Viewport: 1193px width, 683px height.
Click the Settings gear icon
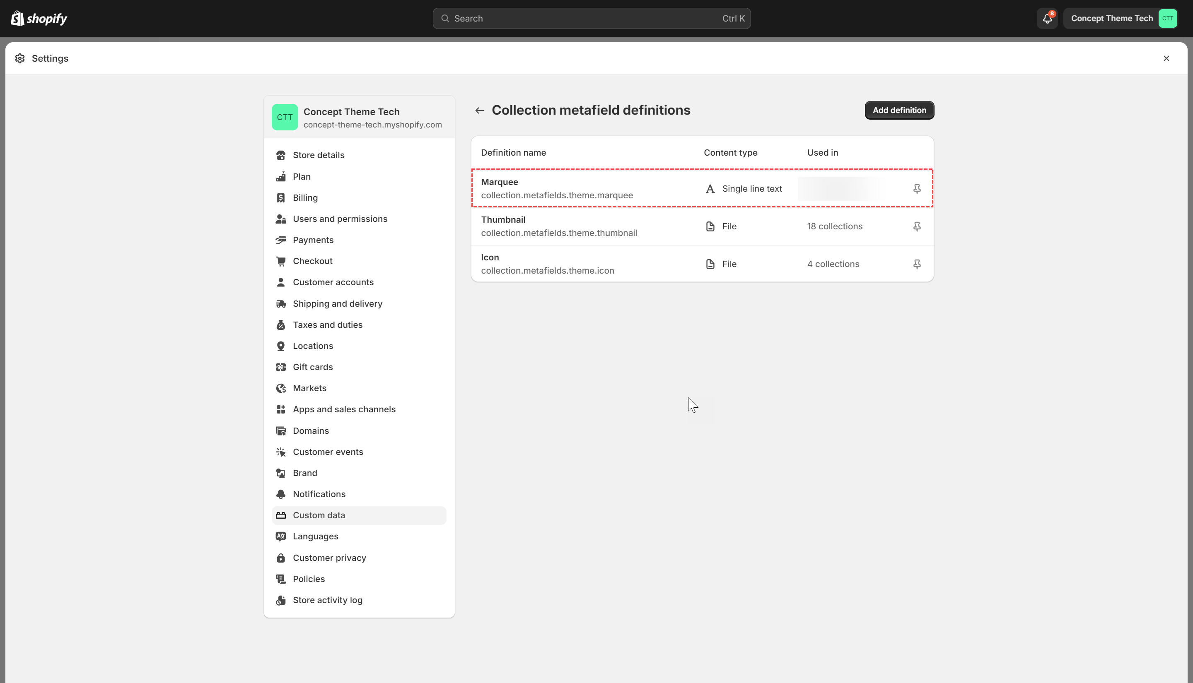pyautogui.click(x=20, y=58)
